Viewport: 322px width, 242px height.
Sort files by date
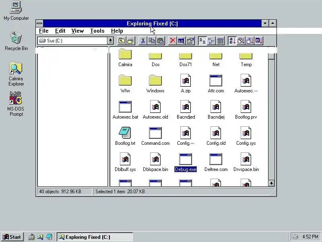[x=259, y=41]
